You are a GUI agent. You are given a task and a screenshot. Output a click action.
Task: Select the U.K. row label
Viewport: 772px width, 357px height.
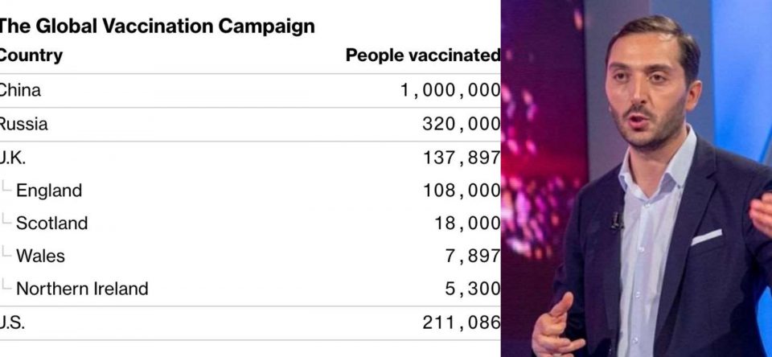pyautogui.click(x=13, y=158)
